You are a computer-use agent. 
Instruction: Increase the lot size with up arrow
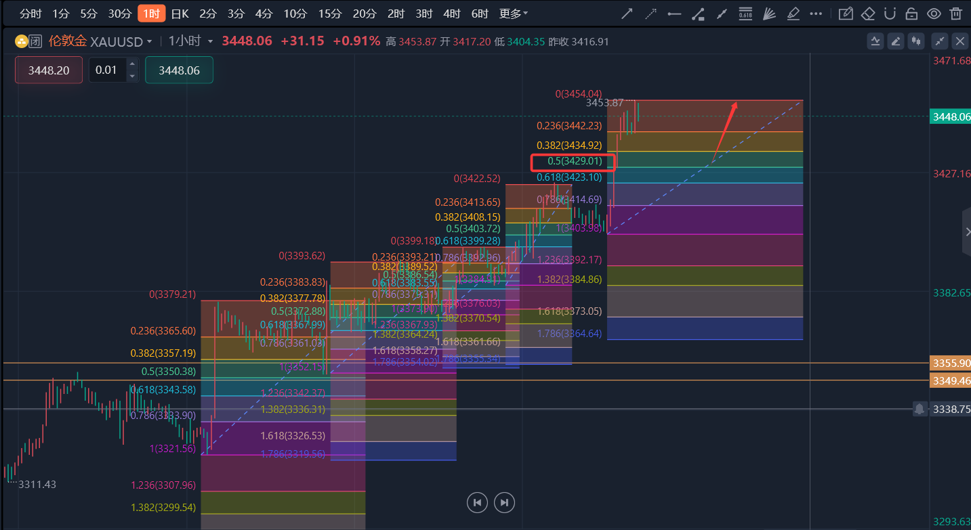(132, 64)
